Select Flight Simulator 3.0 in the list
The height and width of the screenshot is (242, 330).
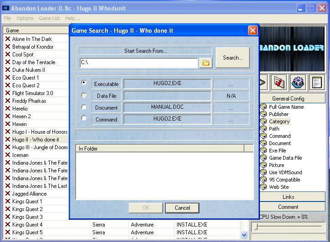pos(33,93)
